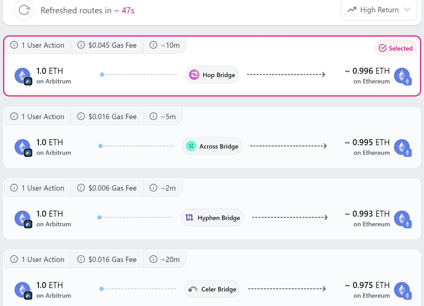Click ETH on Ethereum token icon in Hop route
The width and height of the screenshot is (424, 306).
tap(402, 76)
